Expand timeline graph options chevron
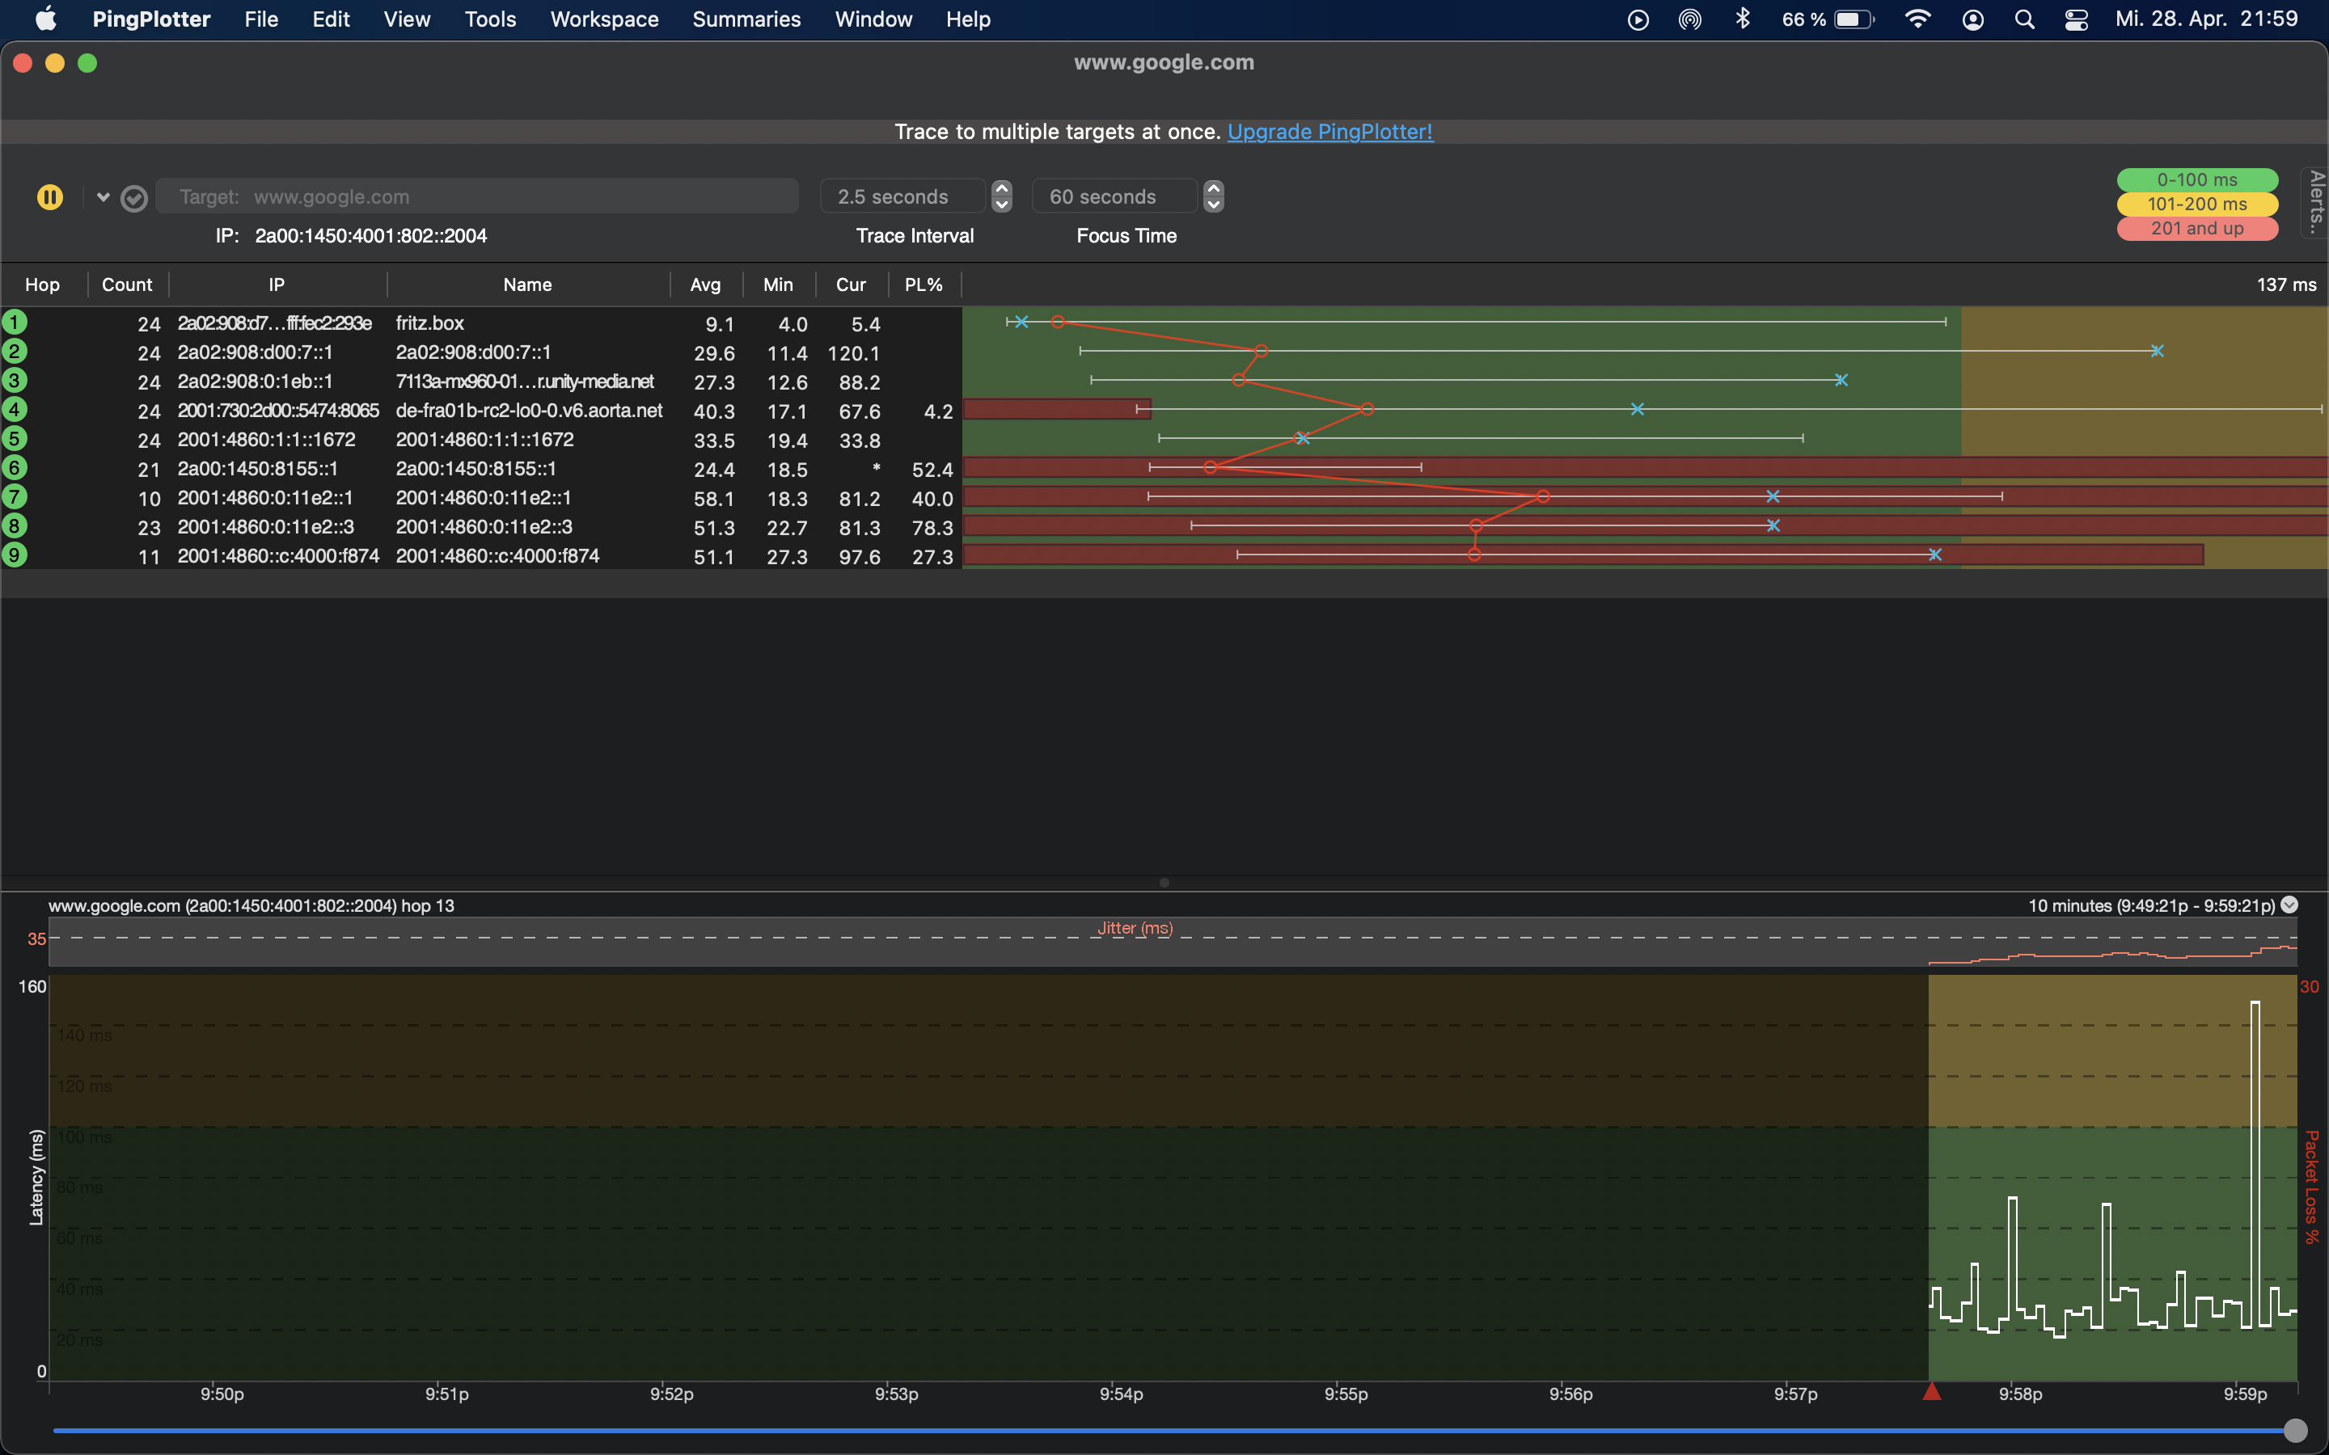This screenshot has height=1455, width=2329. coord(2289,905)
